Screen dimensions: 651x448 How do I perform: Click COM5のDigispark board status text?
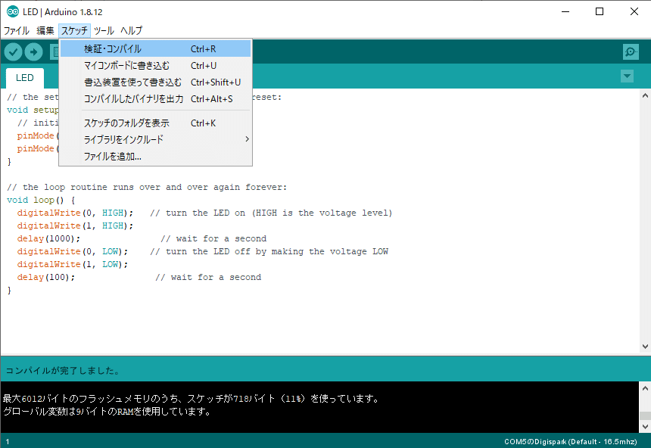(x=571, y=442)
